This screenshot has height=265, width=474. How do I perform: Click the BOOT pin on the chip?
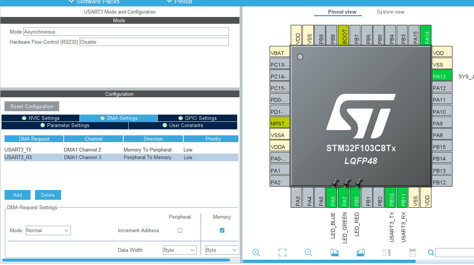(x=344, y=35)
